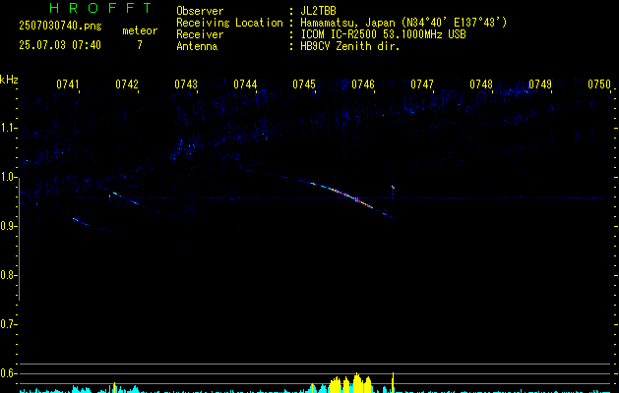Click the 0.8 kHz axis label

pyautogui.click(x=9, y=275)
